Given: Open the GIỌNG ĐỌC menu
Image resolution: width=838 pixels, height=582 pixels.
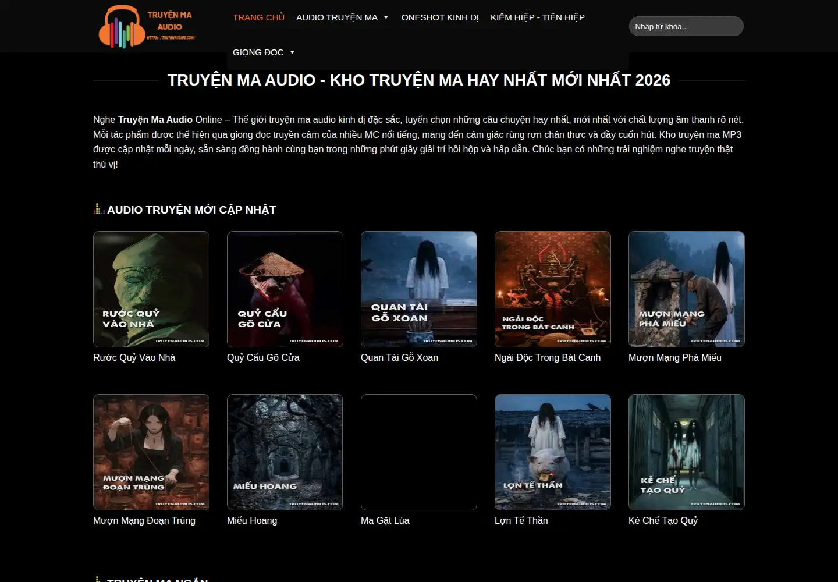Looking at the screenshot, I should pos(258,52).
